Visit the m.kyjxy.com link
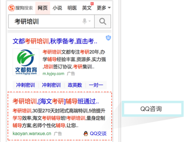This screenshot has width=192, height=142. tap(53, 74)
